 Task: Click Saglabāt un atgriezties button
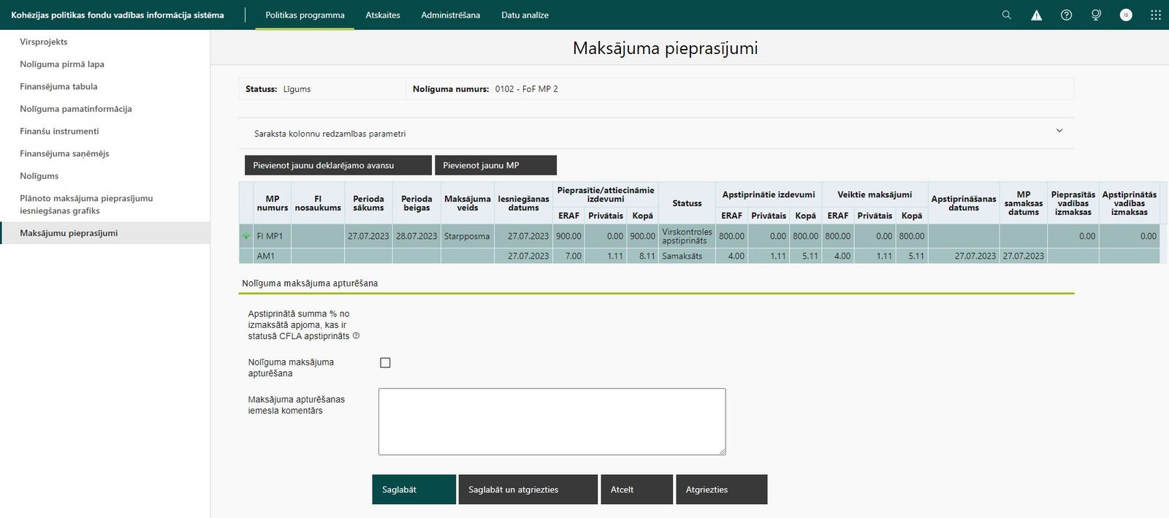[528, 490]
